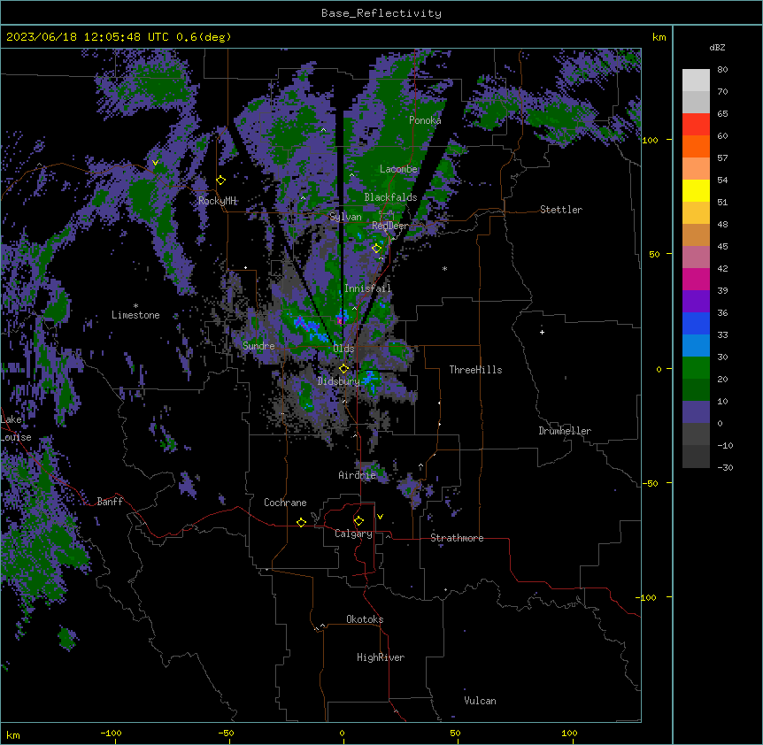Viewport: 763px width, 745px height.
Task: Click the Ponoka city label
Action: tap(425, 120)
